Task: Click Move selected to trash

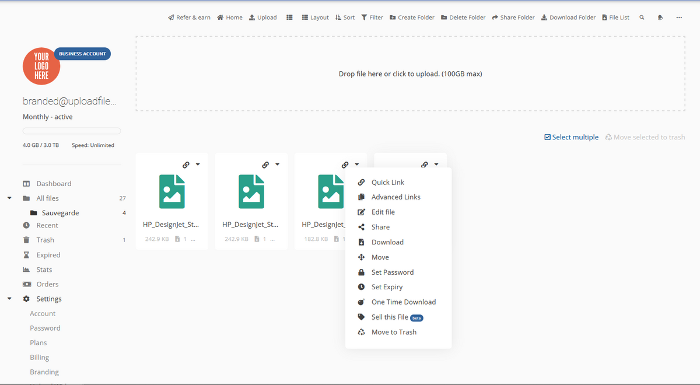Action: [x=645, y=137]
